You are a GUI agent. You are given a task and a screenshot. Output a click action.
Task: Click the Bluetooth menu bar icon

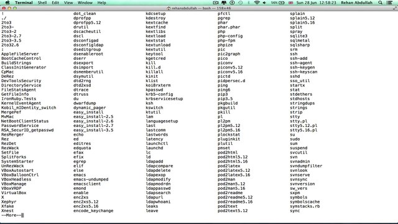(249, 2)
